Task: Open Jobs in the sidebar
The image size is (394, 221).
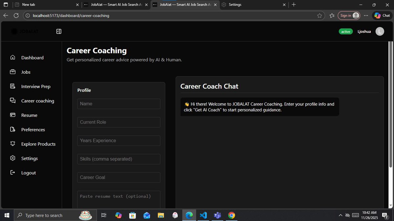Action: click(x=26, y=72)
